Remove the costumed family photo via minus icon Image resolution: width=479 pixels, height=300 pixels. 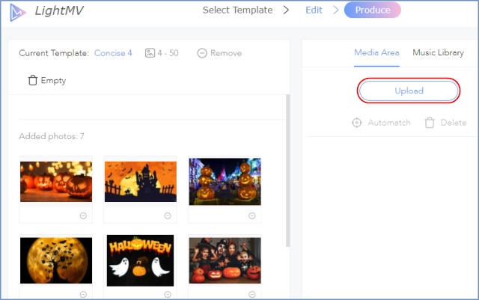pos(251,294)
